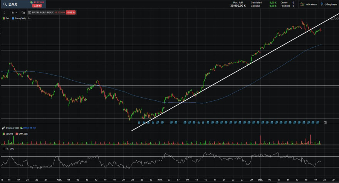
Task: Toggle the Volume indicator legend
Action: pos(8,133)
